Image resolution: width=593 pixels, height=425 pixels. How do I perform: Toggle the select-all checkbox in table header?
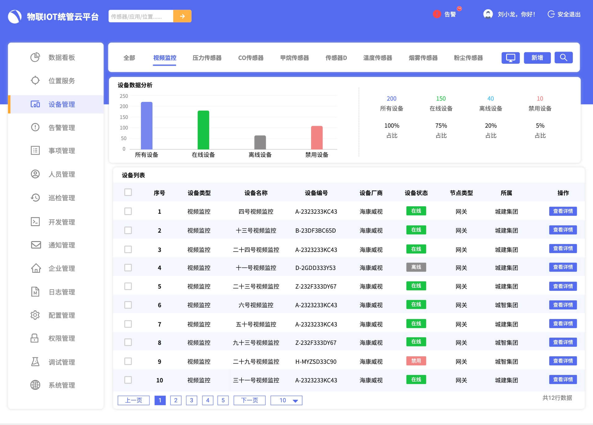point(128,193)
